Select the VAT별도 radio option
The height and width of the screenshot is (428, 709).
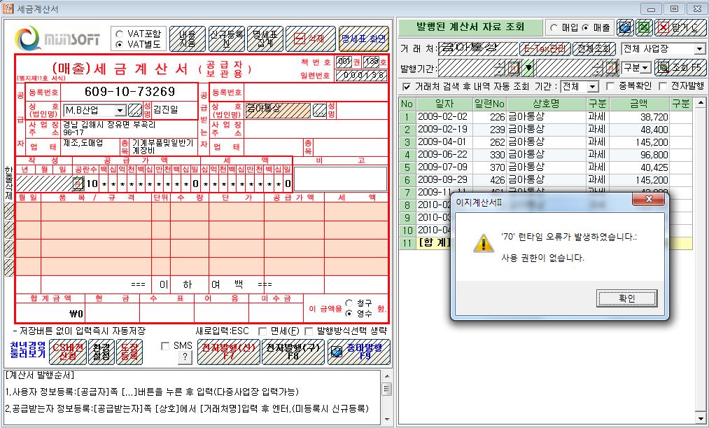coord(120,44)
